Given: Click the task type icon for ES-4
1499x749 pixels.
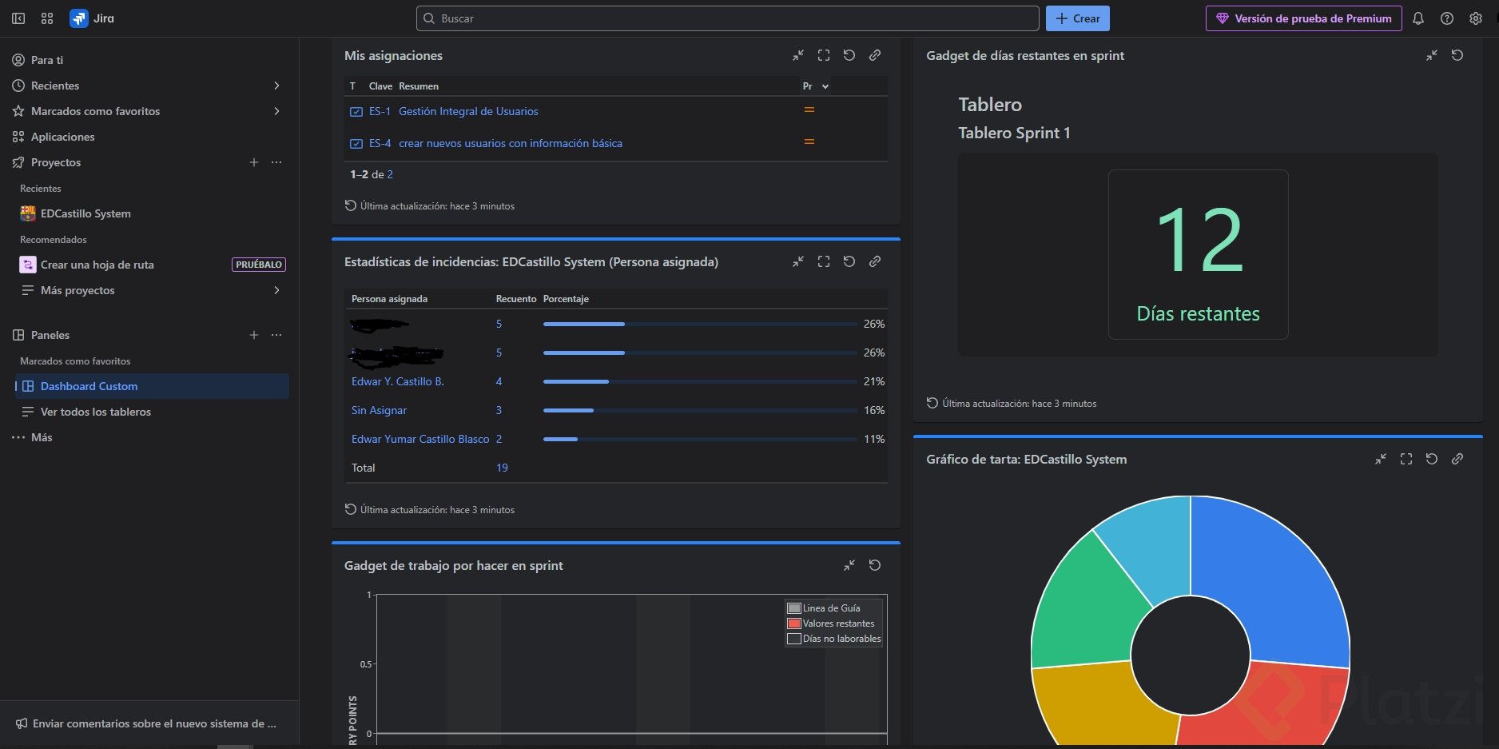Looking at the screenshot, I should [x=356, y=144].
